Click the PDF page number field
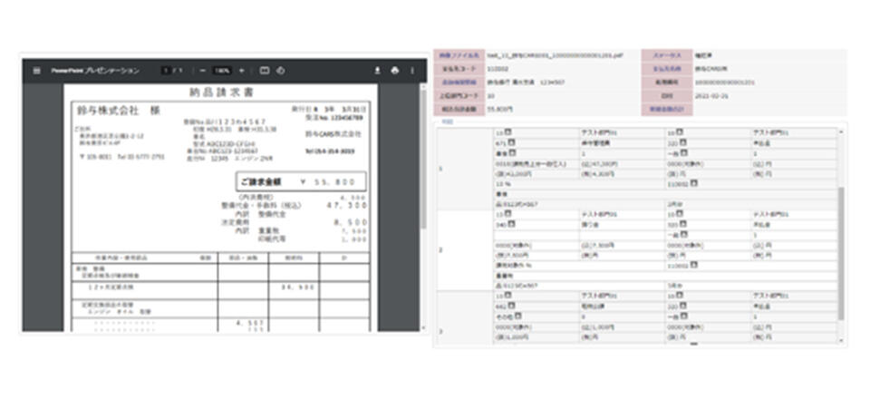This screenshot has height=399, width=870. tap(166, 70)
